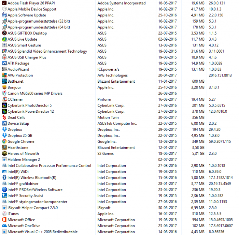This screenshot has width=239, height=235.
Task: Click version number '12.0.4010.0'
Action: pos(218,111)
